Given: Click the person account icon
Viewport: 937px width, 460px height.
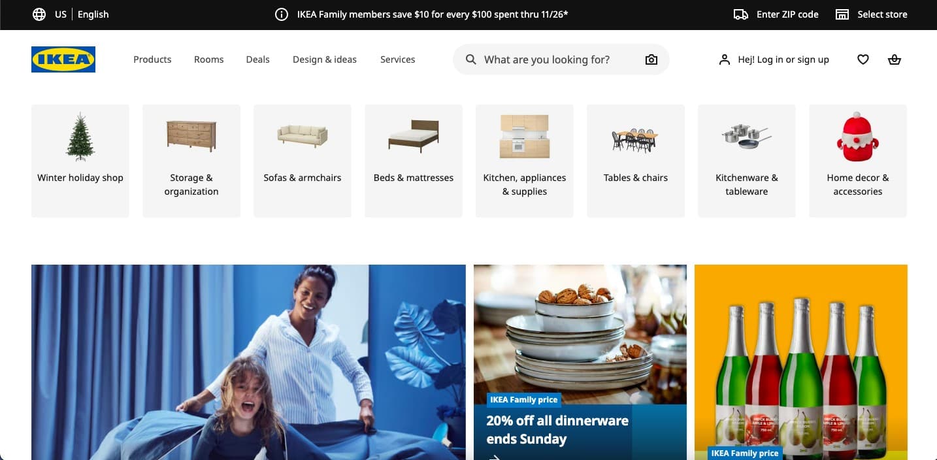Looking at the screenshot, I should 724,59.
